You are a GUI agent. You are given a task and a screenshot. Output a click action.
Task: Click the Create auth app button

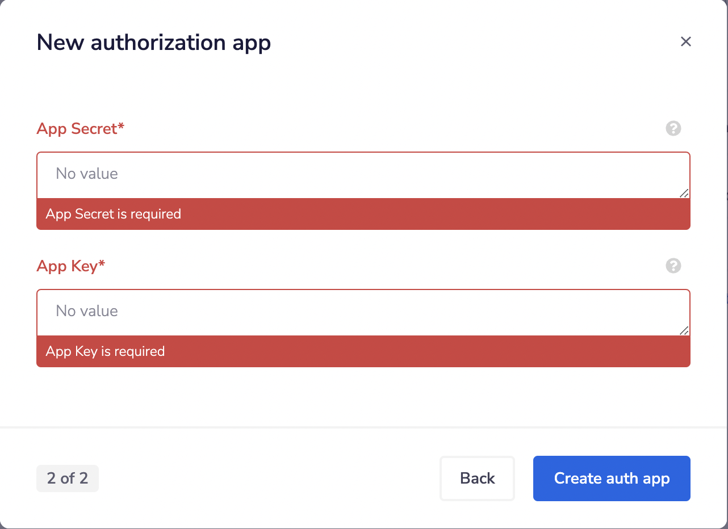(x=612, y=478)
